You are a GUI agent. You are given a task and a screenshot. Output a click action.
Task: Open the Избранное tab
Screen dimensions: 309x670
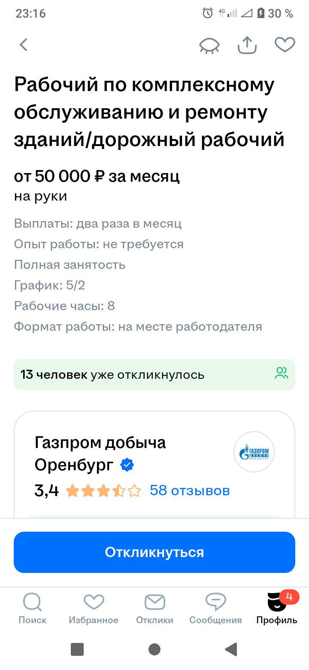pos(94,608)
